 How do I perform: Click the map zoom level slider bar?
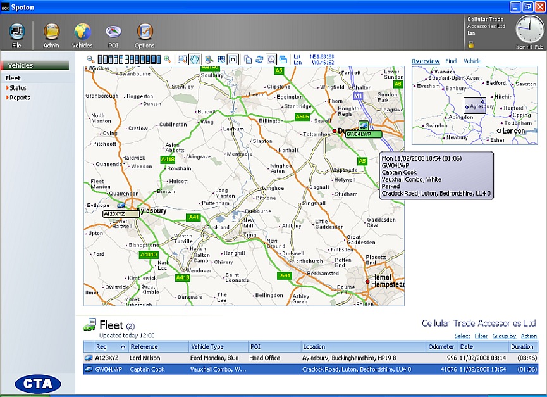(x=129, y=60)
